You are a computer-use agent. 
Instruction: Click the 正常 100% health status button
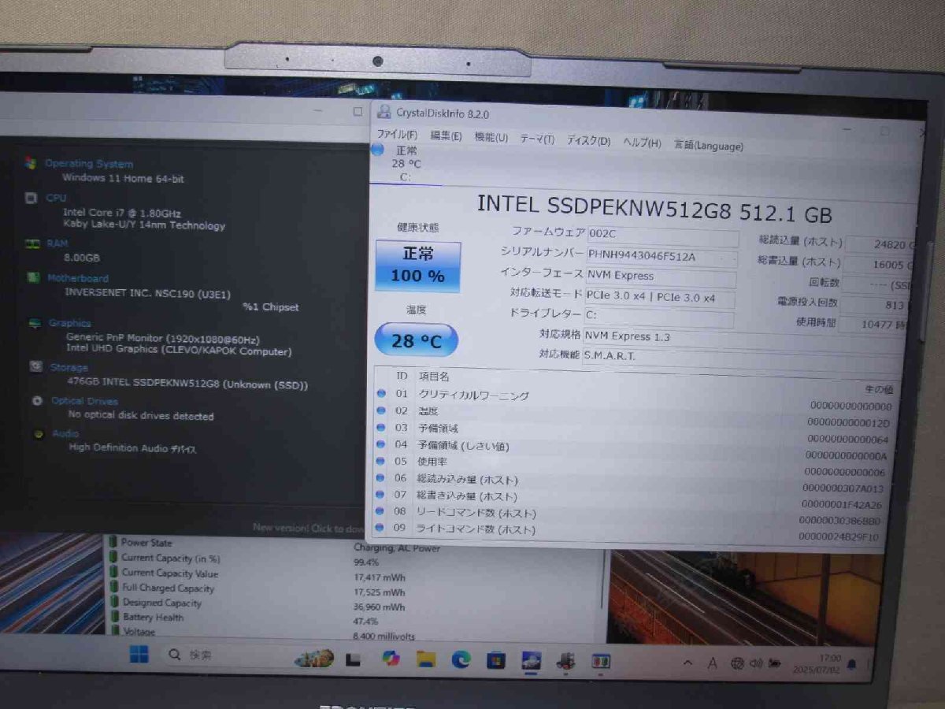pos(418,266)
